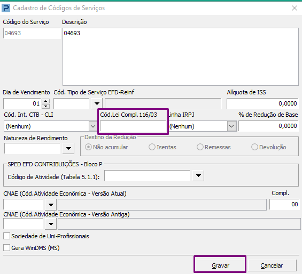Open the Cód. Tipo de Serviço EFD-Reinf dropdown
The image size is (302, 274).
point(97,103)
